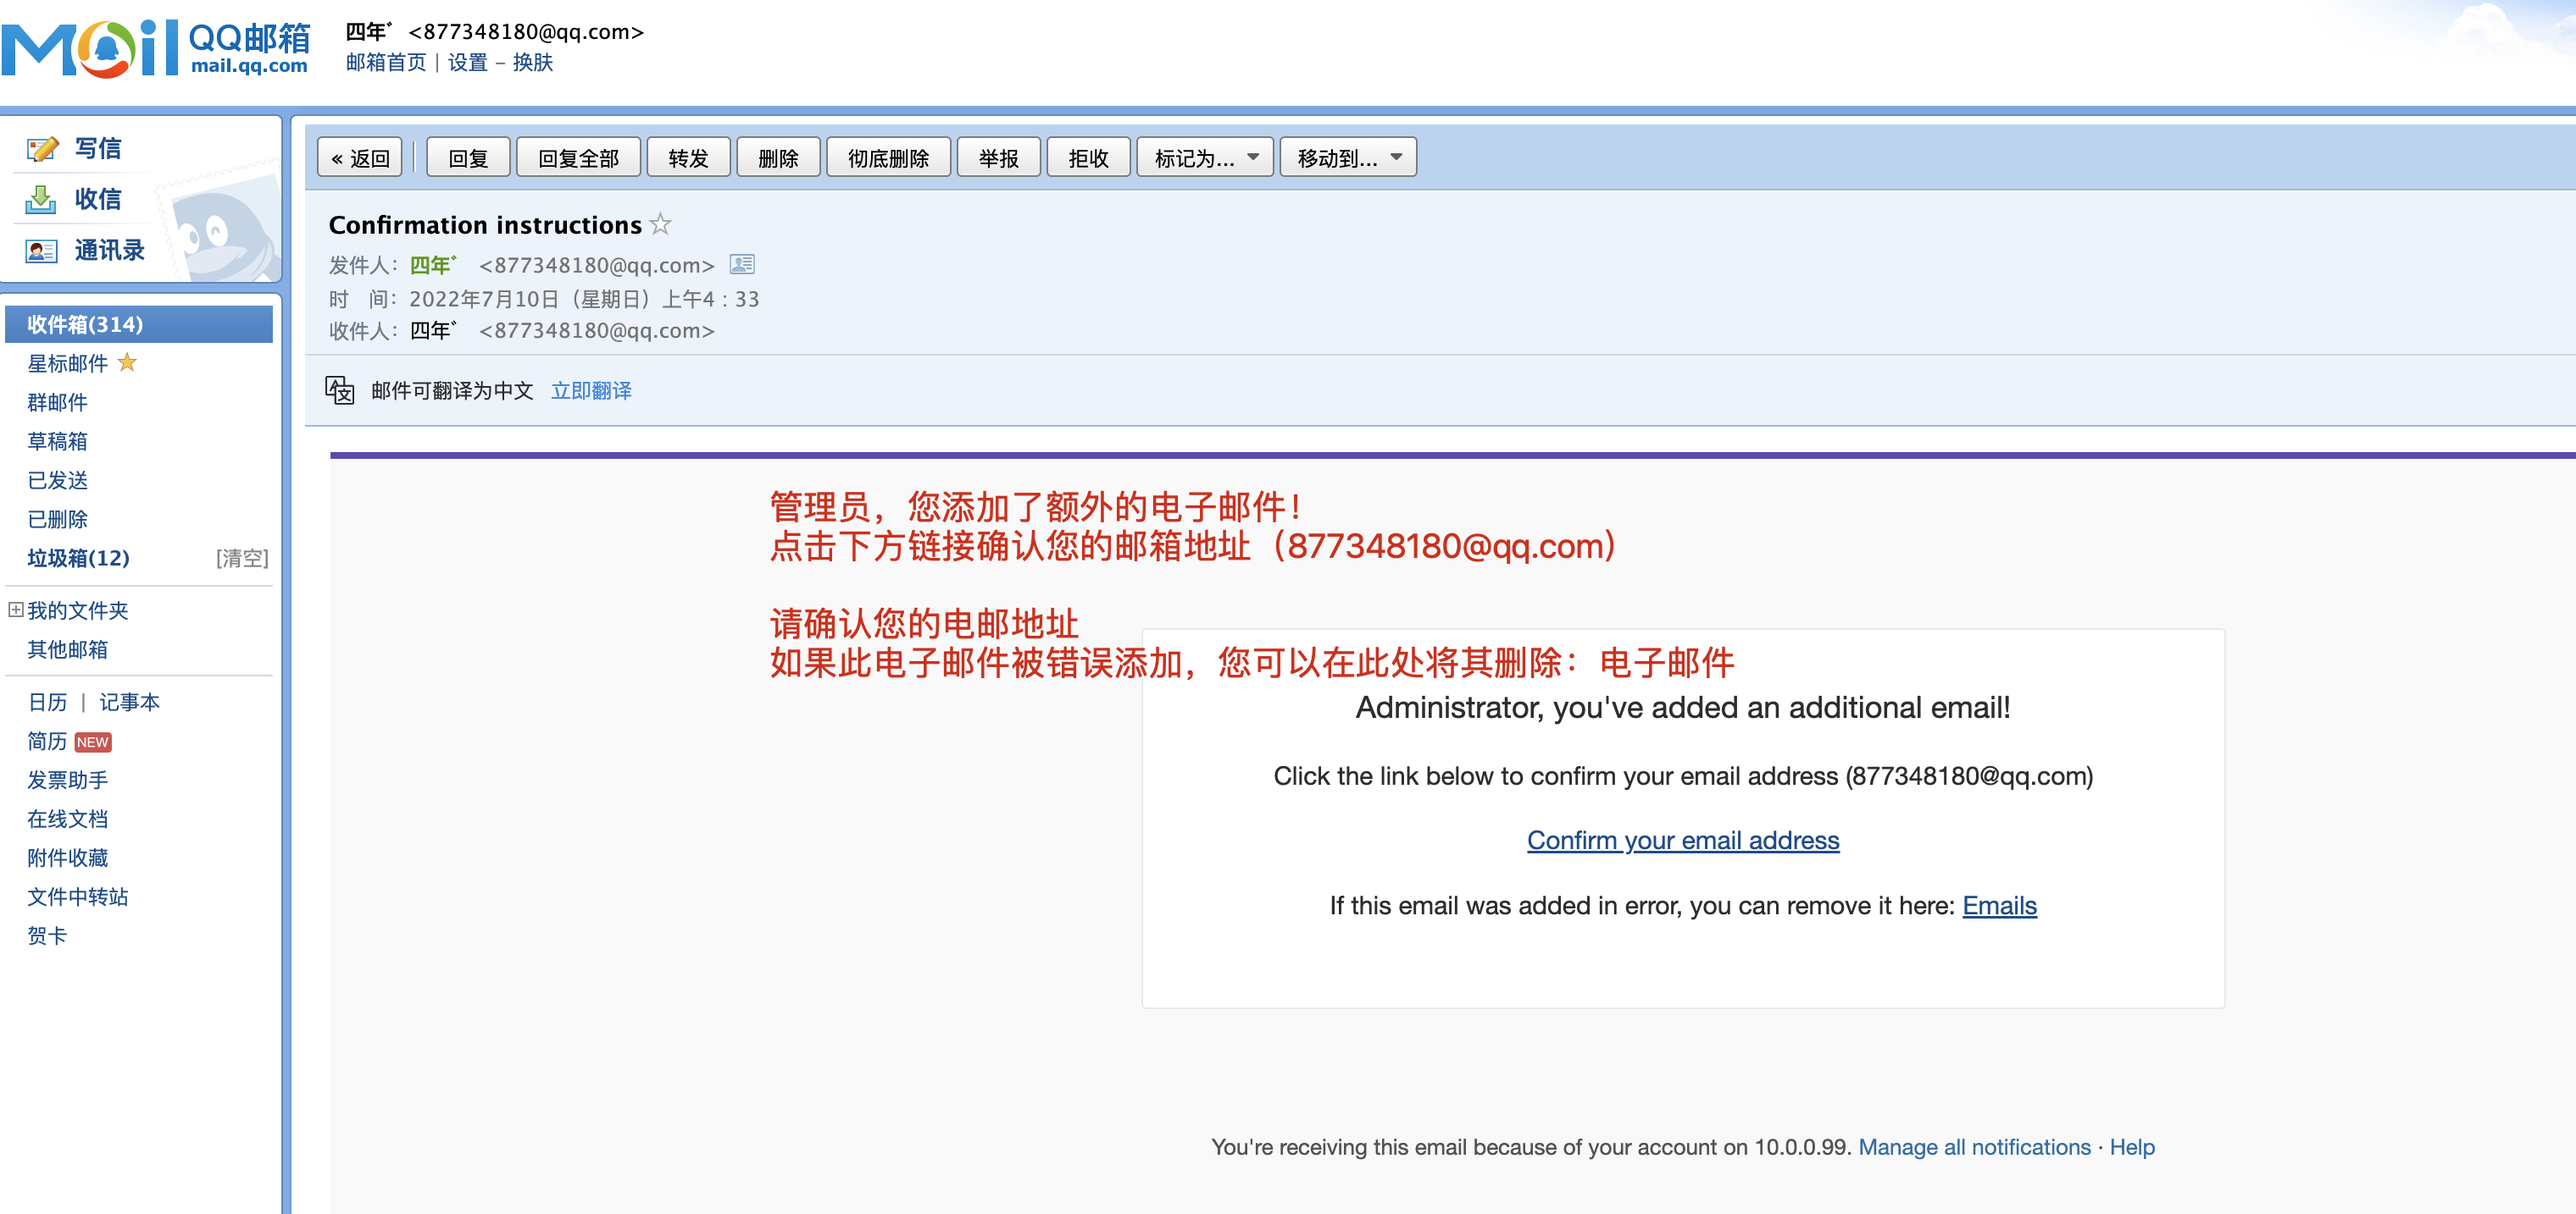Open the 移动到 dropdown menu

[x=1347, y=157]
